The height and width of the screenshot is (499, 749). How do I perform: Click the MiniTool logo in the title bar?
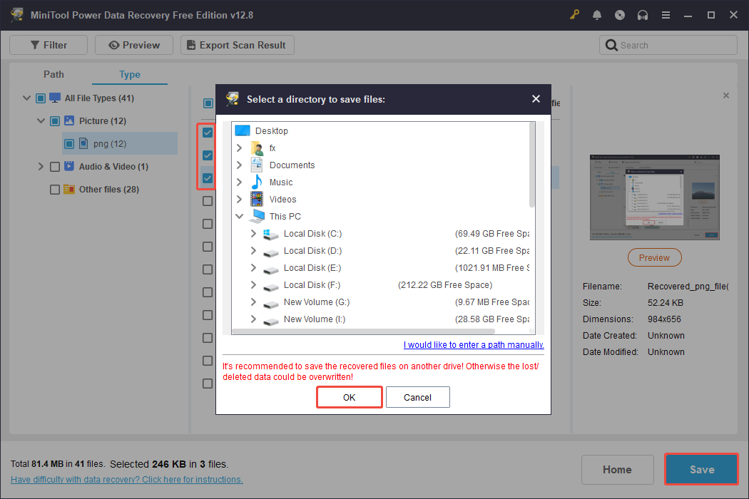(x=16, y=14)
